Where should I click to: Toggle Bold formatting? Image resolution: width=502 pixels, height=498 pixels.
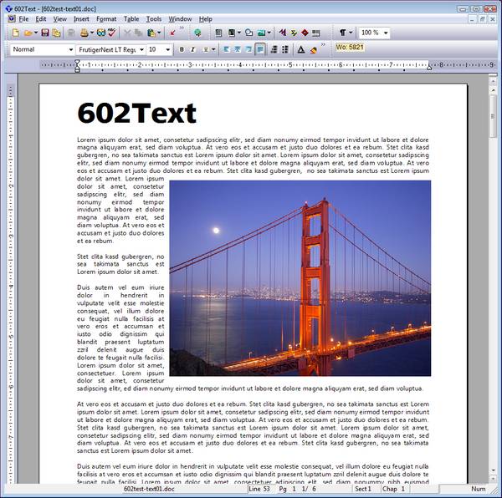(x=182, y=49)
